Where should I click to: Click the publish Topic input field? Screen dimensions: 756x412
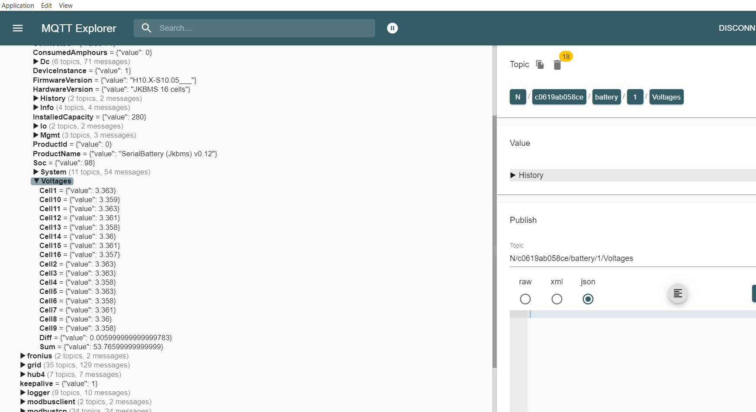click(633, 258)
